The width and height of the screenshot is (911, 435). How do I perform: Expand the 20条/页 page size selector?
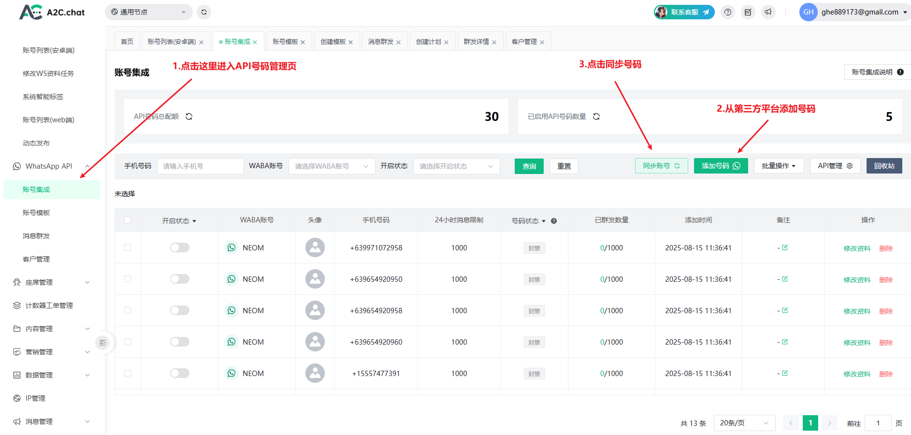point(744,423)
